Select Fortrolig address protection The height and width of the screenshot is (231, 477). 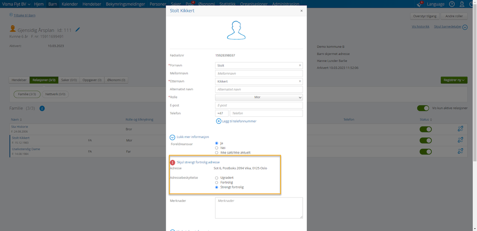[x=217, y=182]
